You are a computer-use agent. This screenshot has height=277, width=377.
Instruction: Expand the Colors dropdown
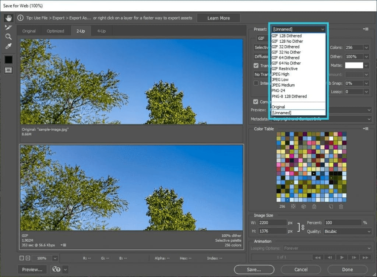366,48
